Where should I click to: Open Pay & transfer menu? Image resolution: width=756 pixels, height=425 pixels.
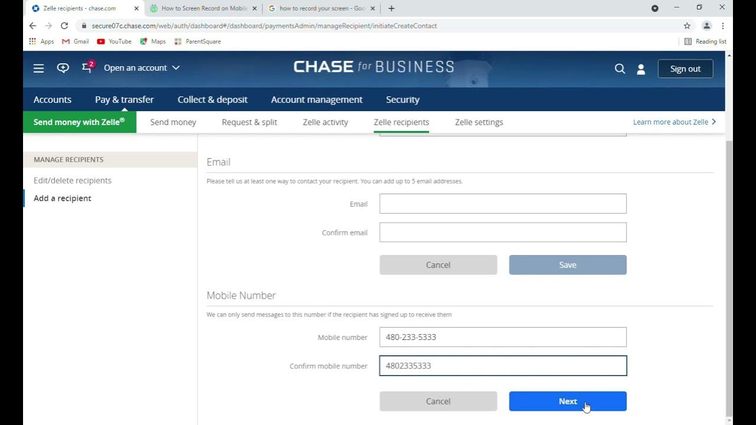point(124,100)
